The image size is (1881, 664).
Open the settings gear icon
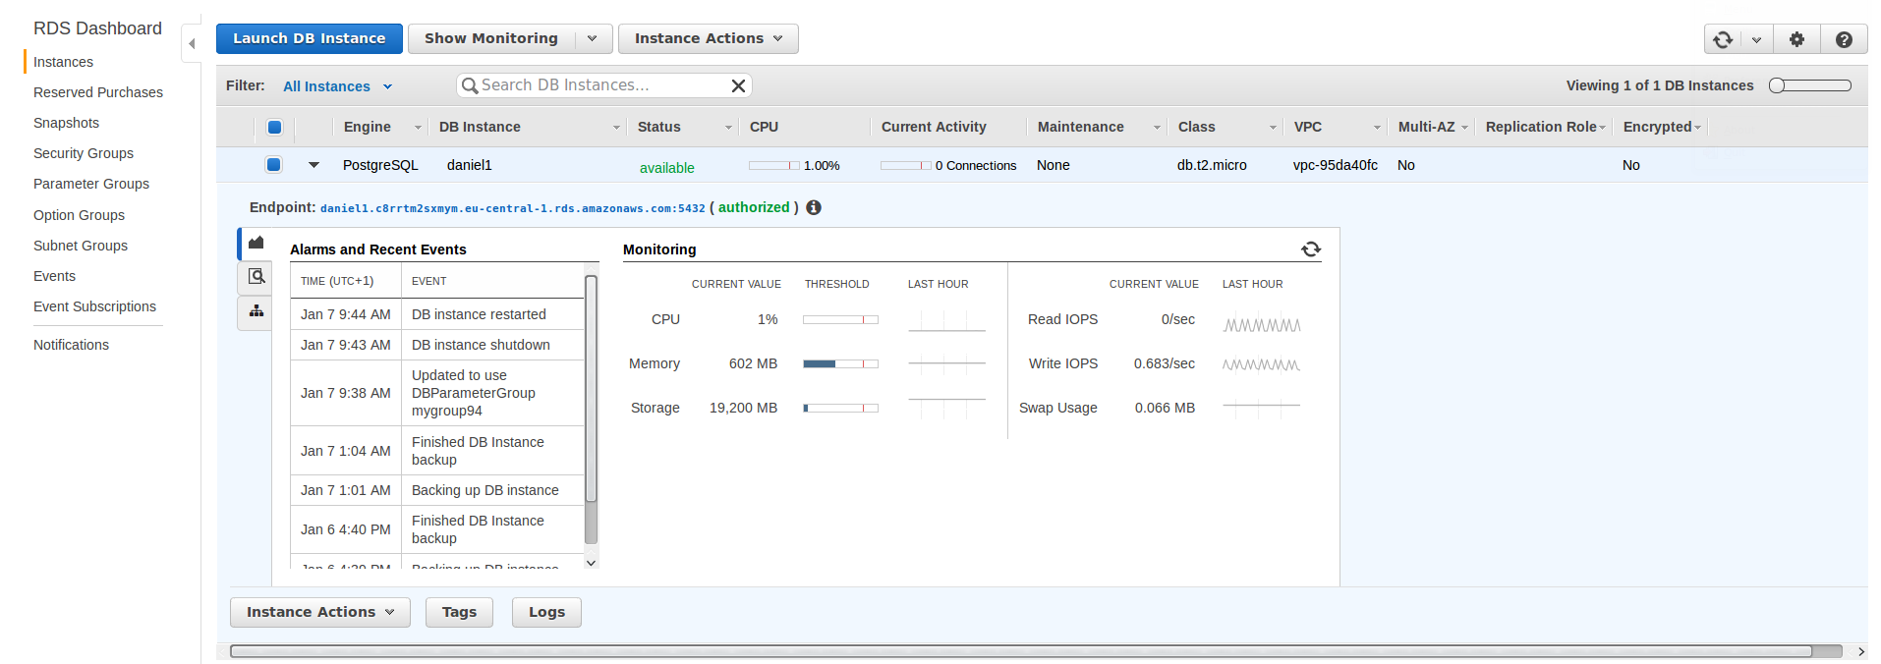coord(1796,39)
